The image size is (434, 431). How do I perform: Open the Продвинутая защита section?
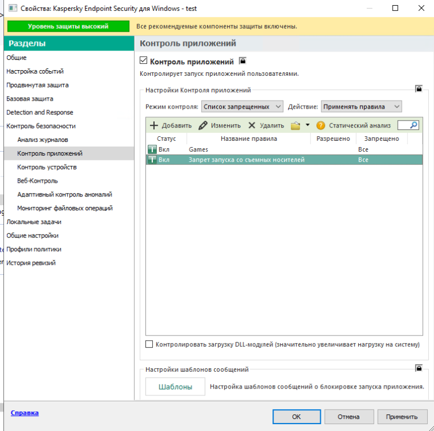tap(37, 85)
